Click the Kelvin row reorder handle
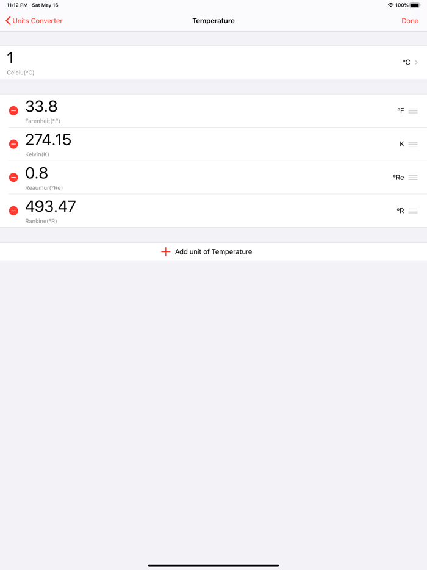 412,143
